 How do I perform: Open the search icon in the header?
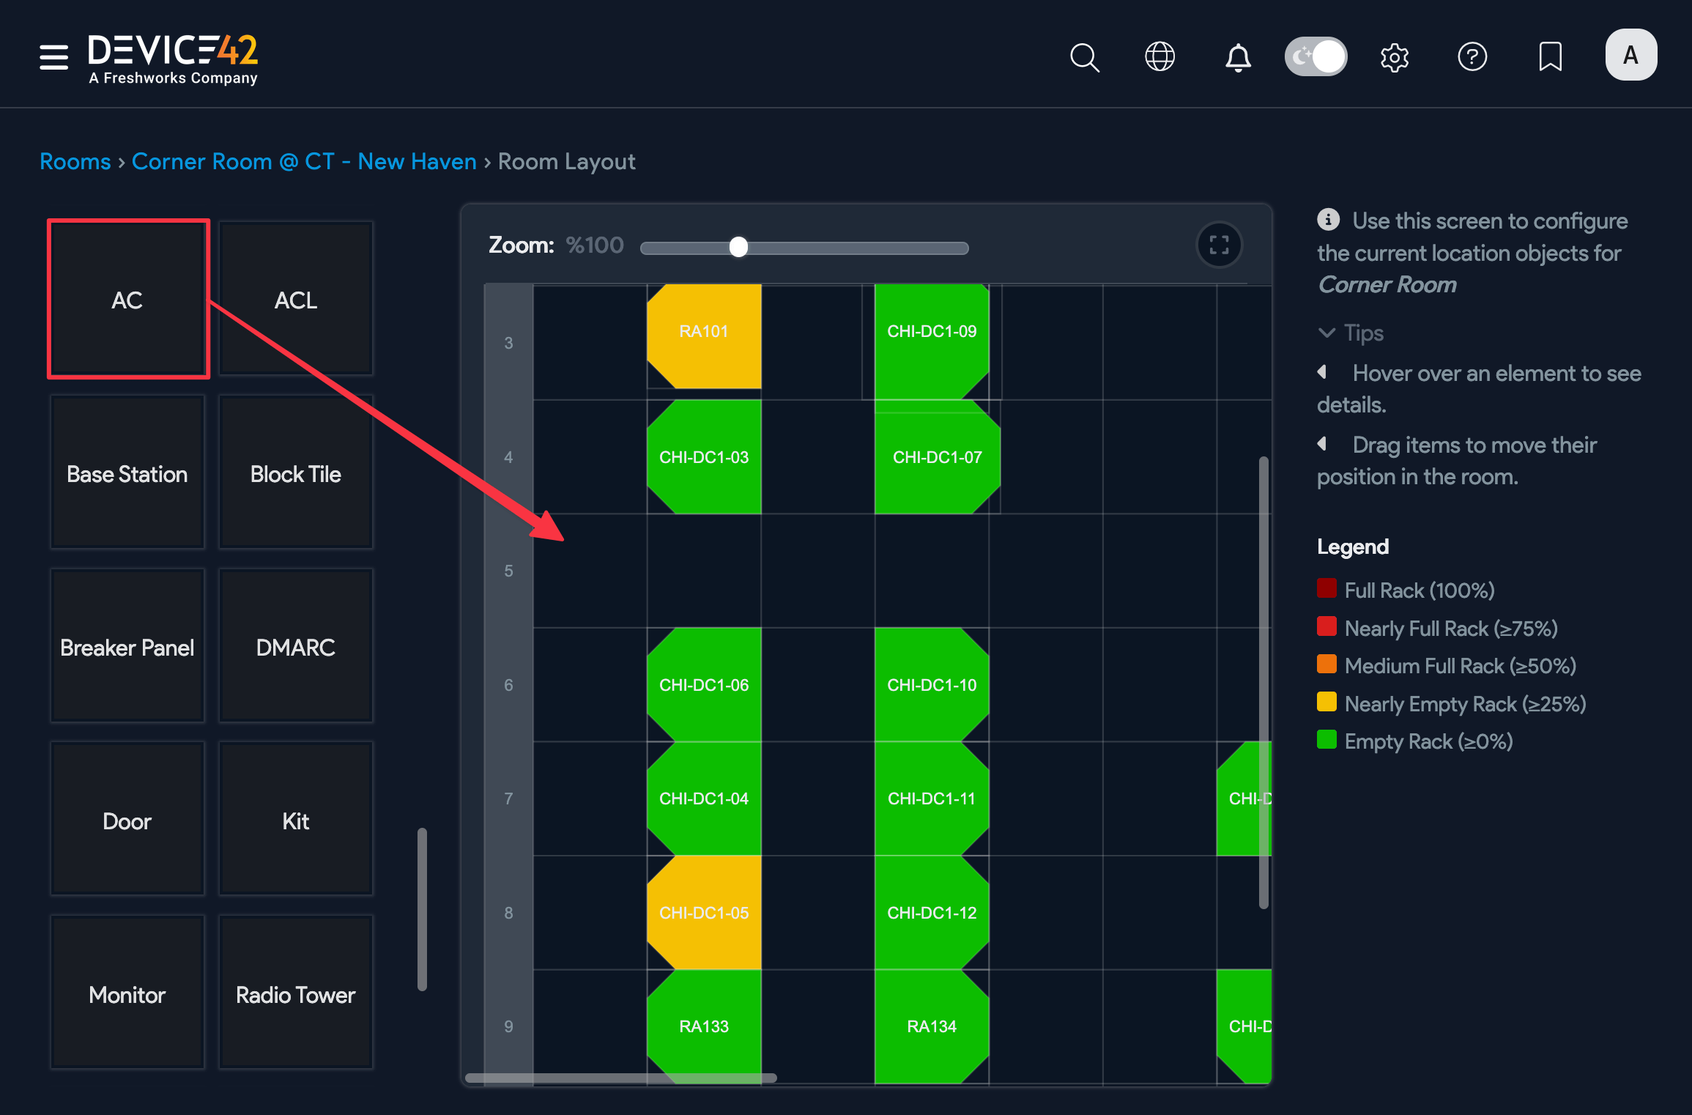[x=1085, y=56]
